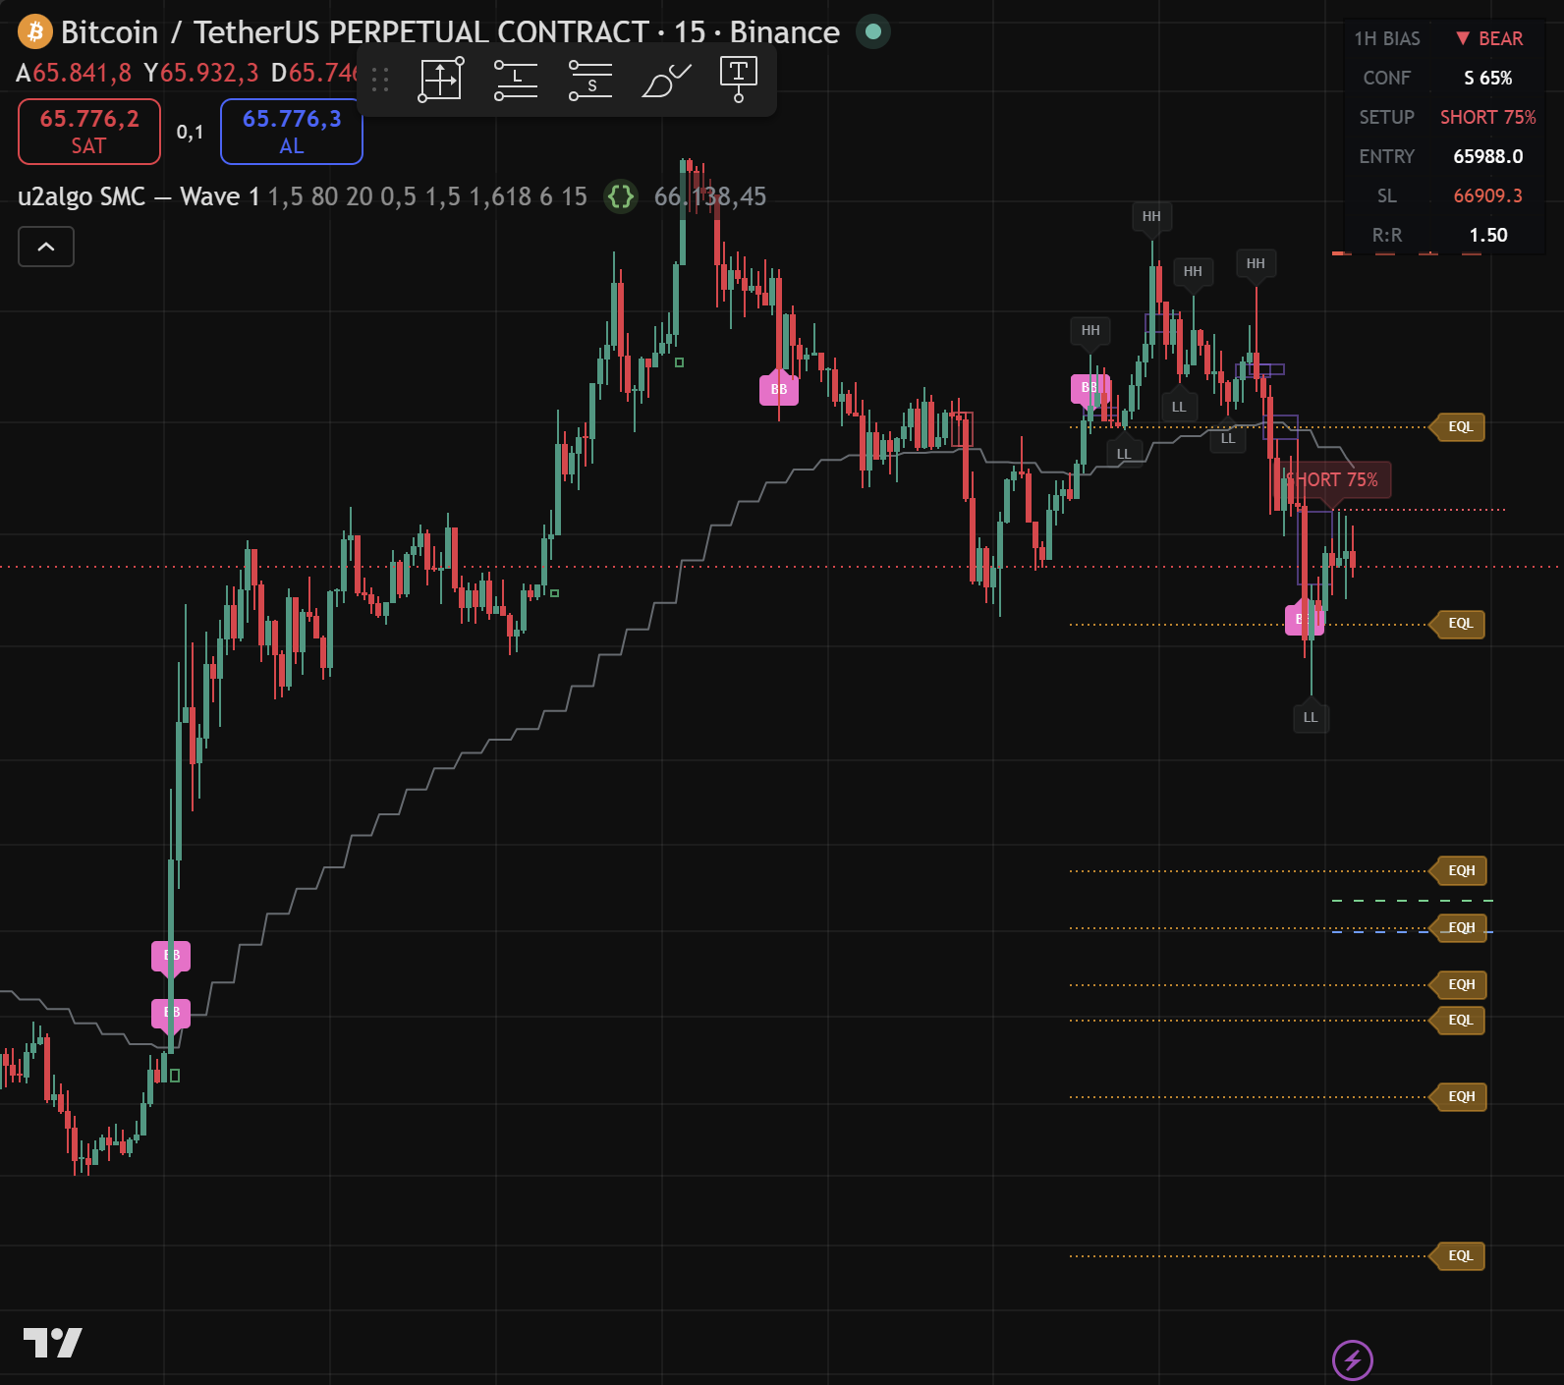Click the orange Bitcoin symbol logo
The image size is (1564, 1385).
[x=35, y=32]
